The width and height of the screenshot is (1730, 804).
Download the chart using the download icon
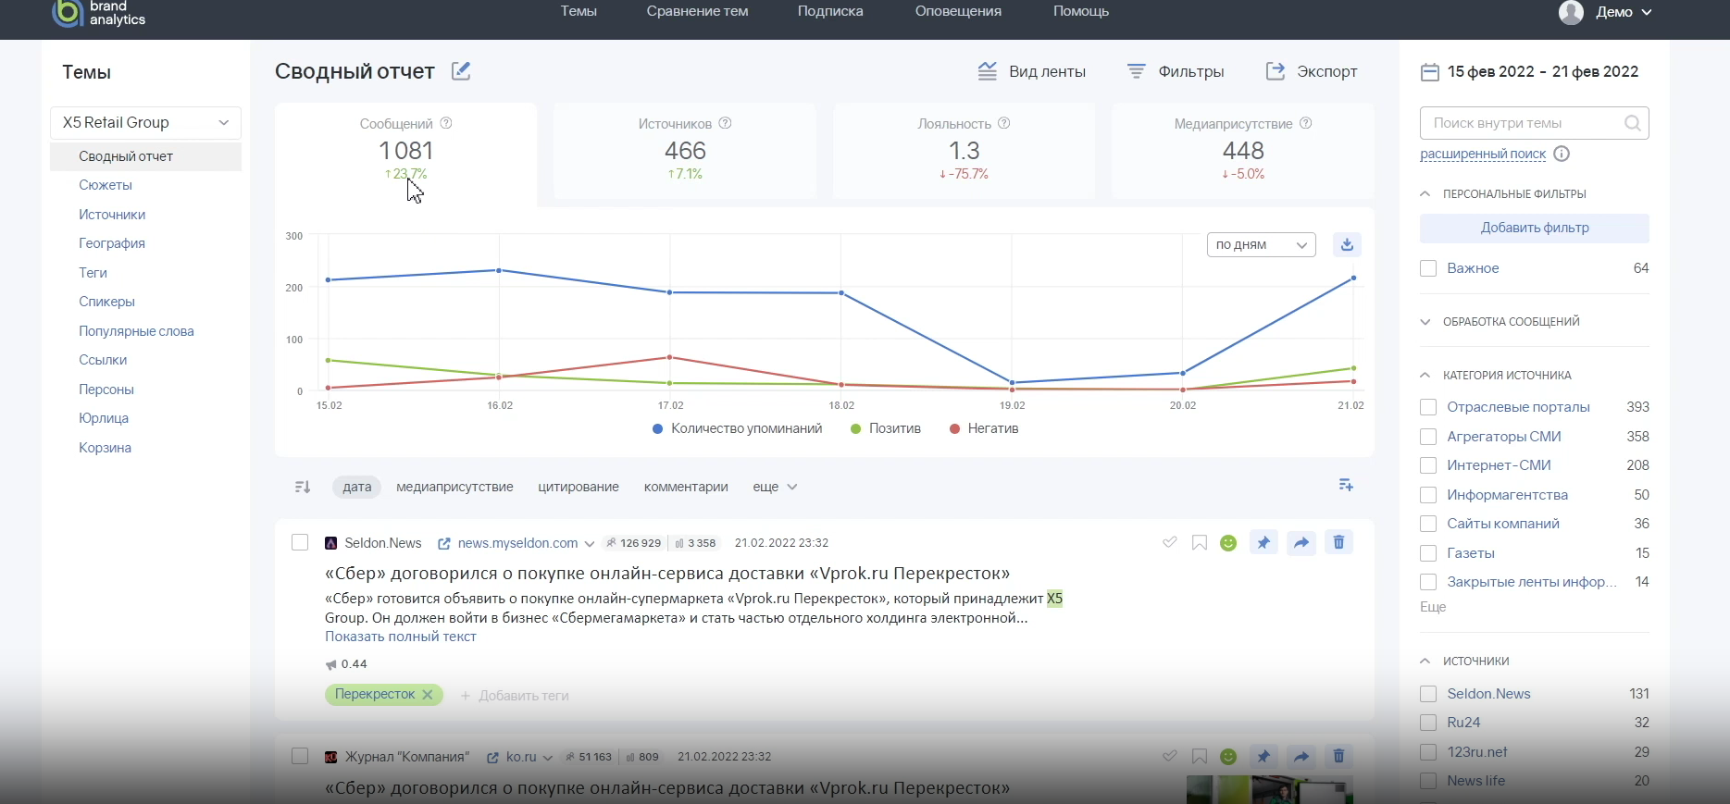(x=1347, y=244)
